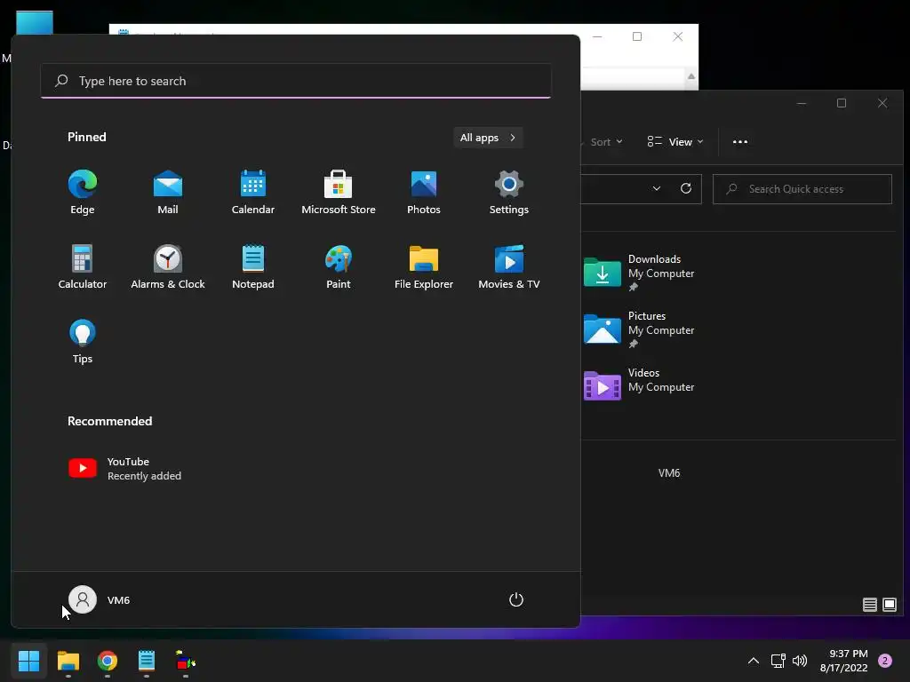Click Search Quick access field

click(802, 189)
